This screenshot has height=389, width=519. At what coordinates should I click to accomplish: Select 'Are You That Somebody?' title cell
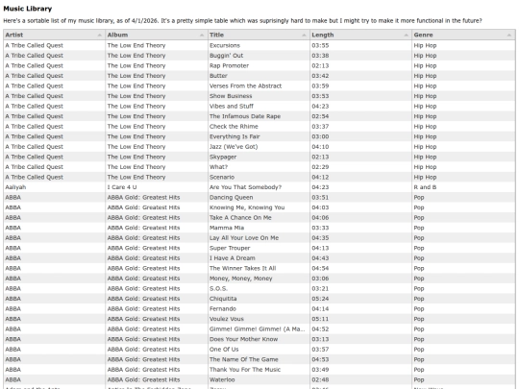[x=259, y=187]
